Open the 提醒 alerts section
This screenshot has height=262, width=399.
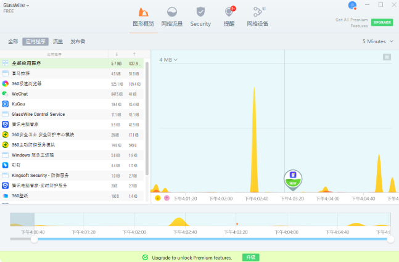229,17
